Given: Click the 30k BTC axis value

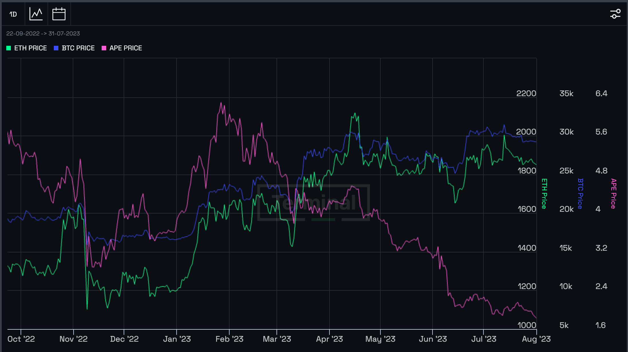Looking at the screenshot, I should [566, 132].
